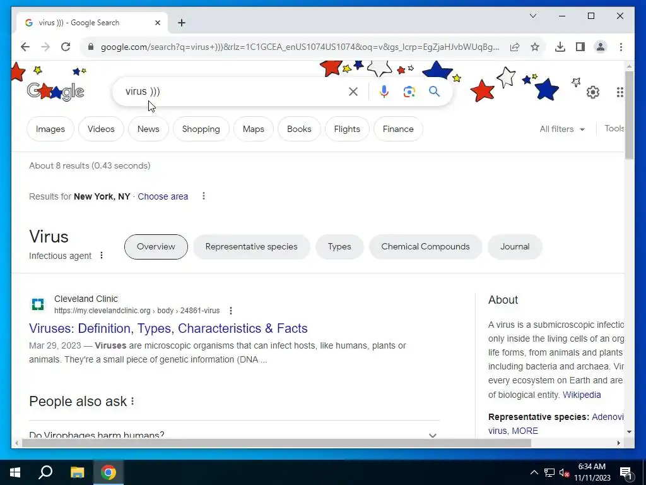Image resolution: width=646 pixels, height=485 pixels.
Task: Open the muted volume tray icon
Action: coord(564,472)
